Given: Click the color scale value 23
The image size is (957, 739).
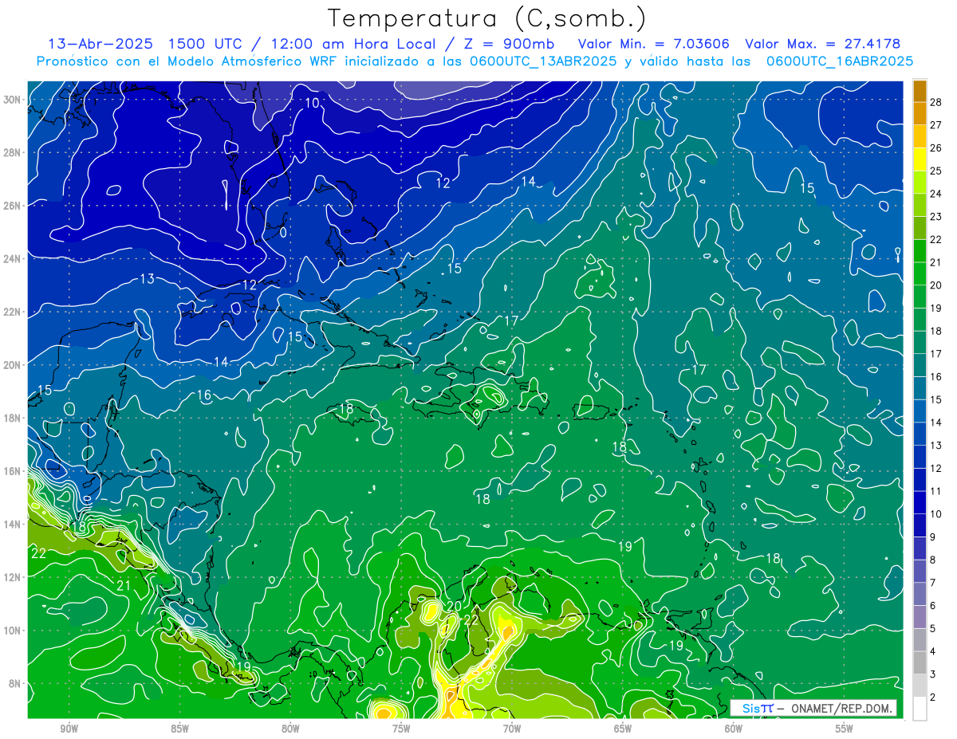Looking at the screenshot, I should 936,216.
